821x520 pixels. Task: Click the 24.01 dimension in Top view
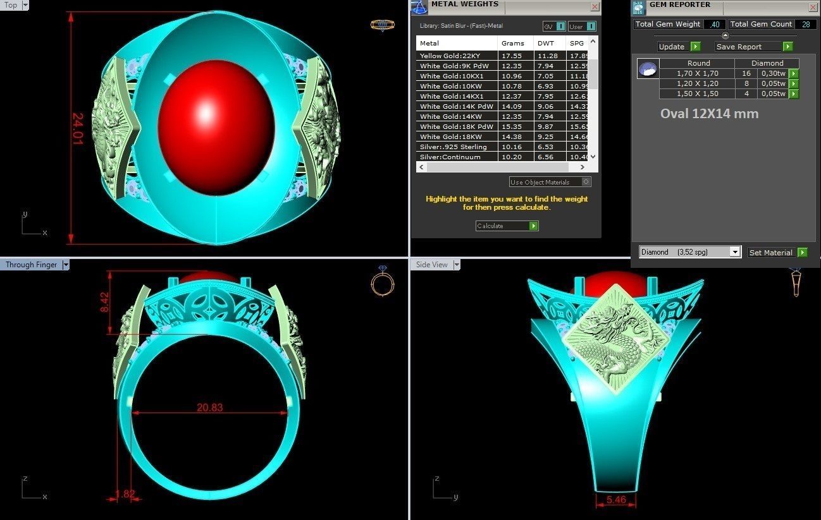78,130
